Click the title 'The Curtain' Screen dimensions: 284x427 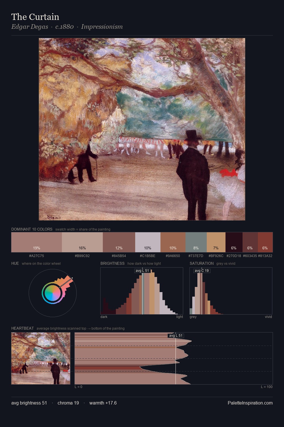click(35, 17)
